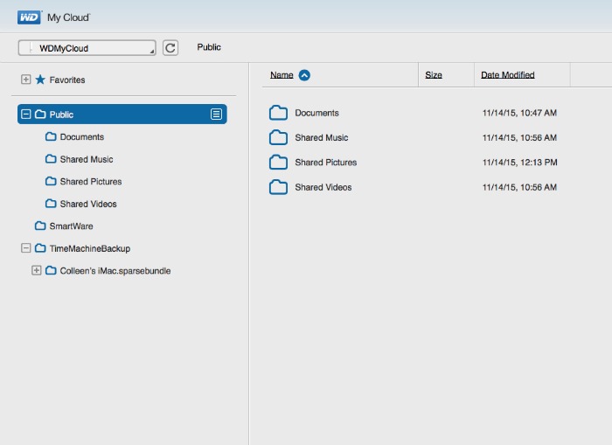The width and height of the screenshot is (612, 445).
Task: Select the Shared Videos name in file list
Action: click(x=323, y=187)
